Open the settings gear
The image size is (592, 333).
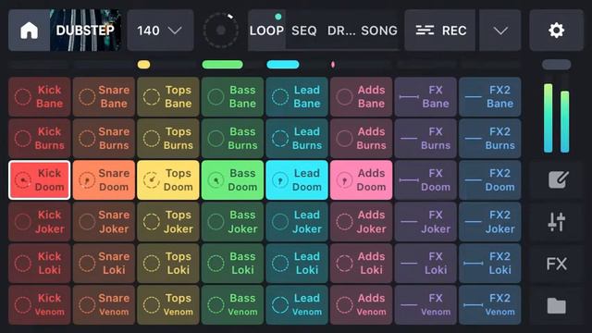(556, 31)
